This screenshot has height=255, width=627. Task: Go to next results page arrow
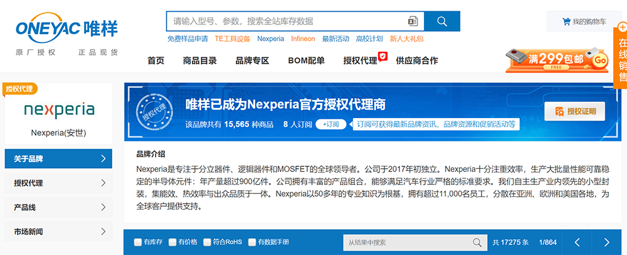pos(606,242)
